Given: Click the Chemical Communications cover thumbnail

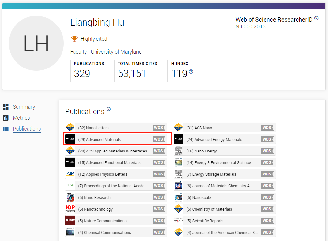Looking at the screenshot, I should [70, 232].
